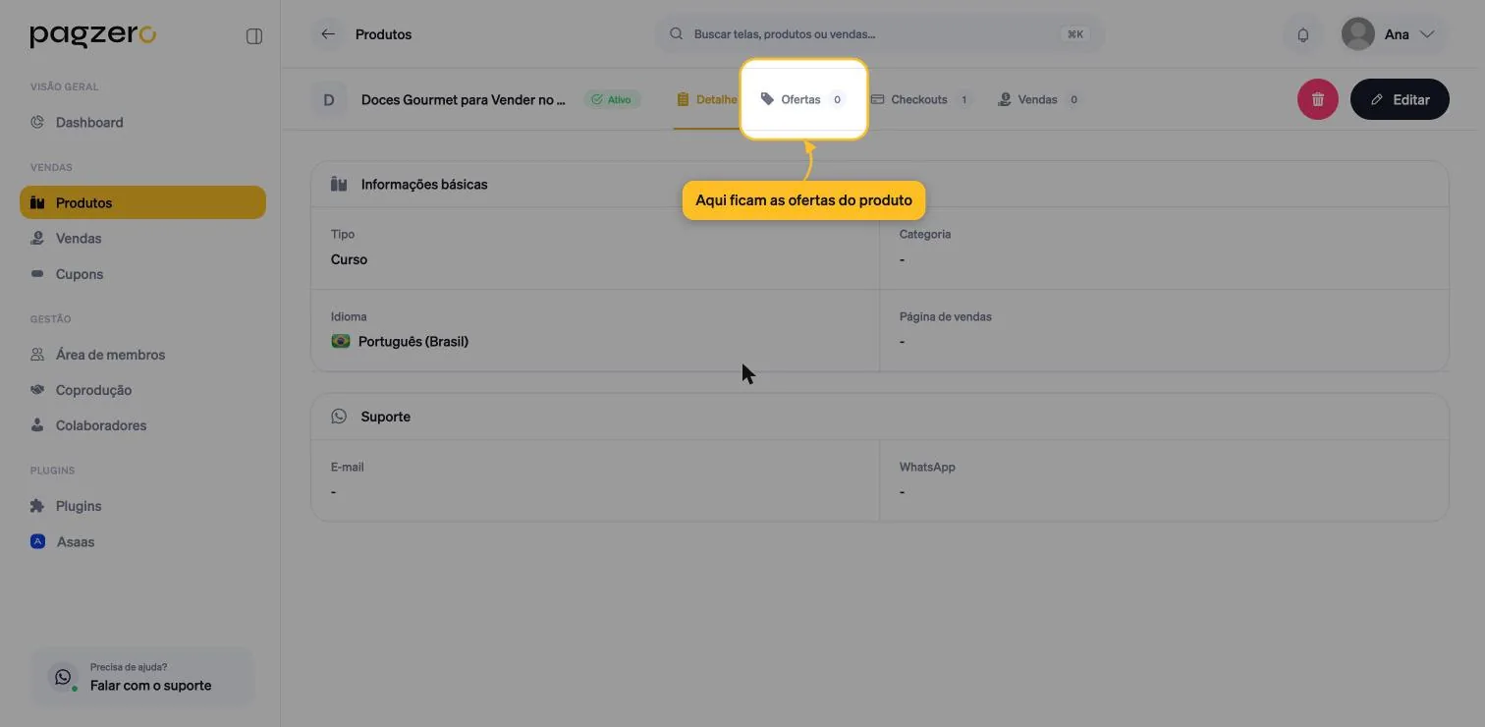1485x727 pixels.
Task: Click Ofertas tag icon
Action: pos(767,99)
